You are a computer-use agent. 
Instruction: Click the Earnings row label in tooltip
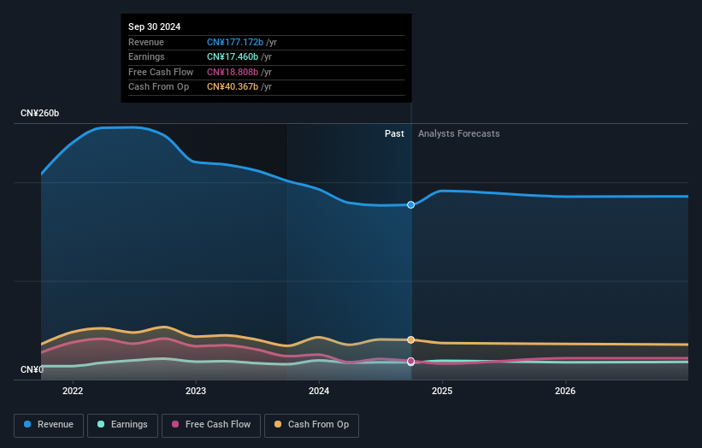coord(146,56)
